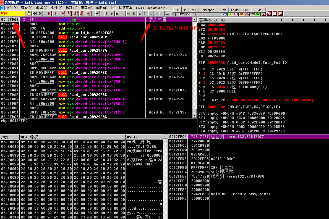Open a file with the folder icon
Screen dimensions: 329x219
29,14
